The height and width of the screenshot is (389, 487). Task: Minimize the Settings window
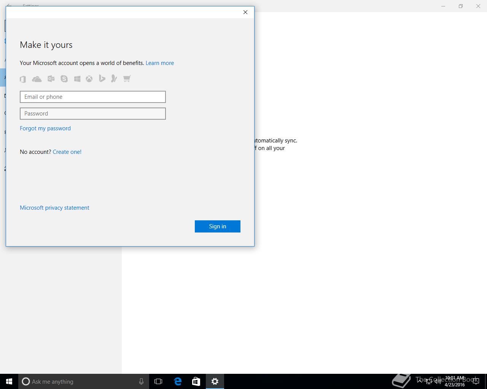pyautogui.click(x=443, y=6)
